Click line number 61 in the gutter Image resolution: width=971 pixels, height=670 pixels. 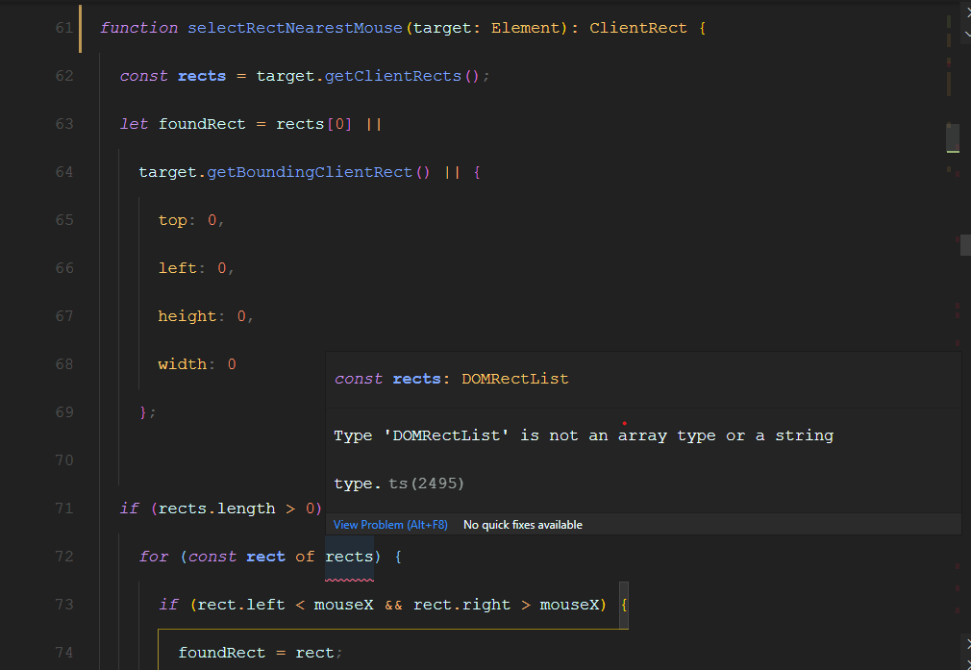[x=64, y=28]
